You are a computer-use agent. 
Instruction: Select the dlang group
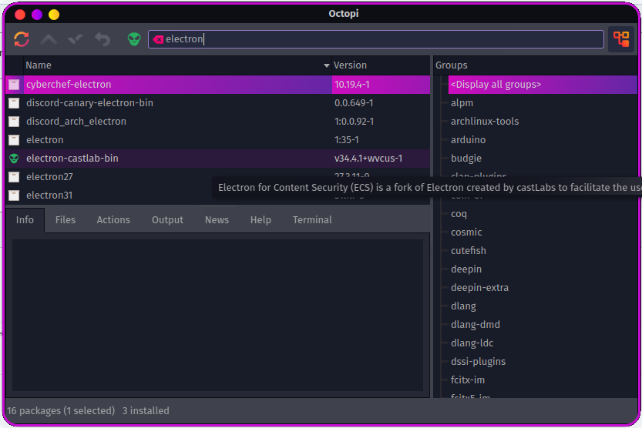pyautogui.click(x=463, y=306)
